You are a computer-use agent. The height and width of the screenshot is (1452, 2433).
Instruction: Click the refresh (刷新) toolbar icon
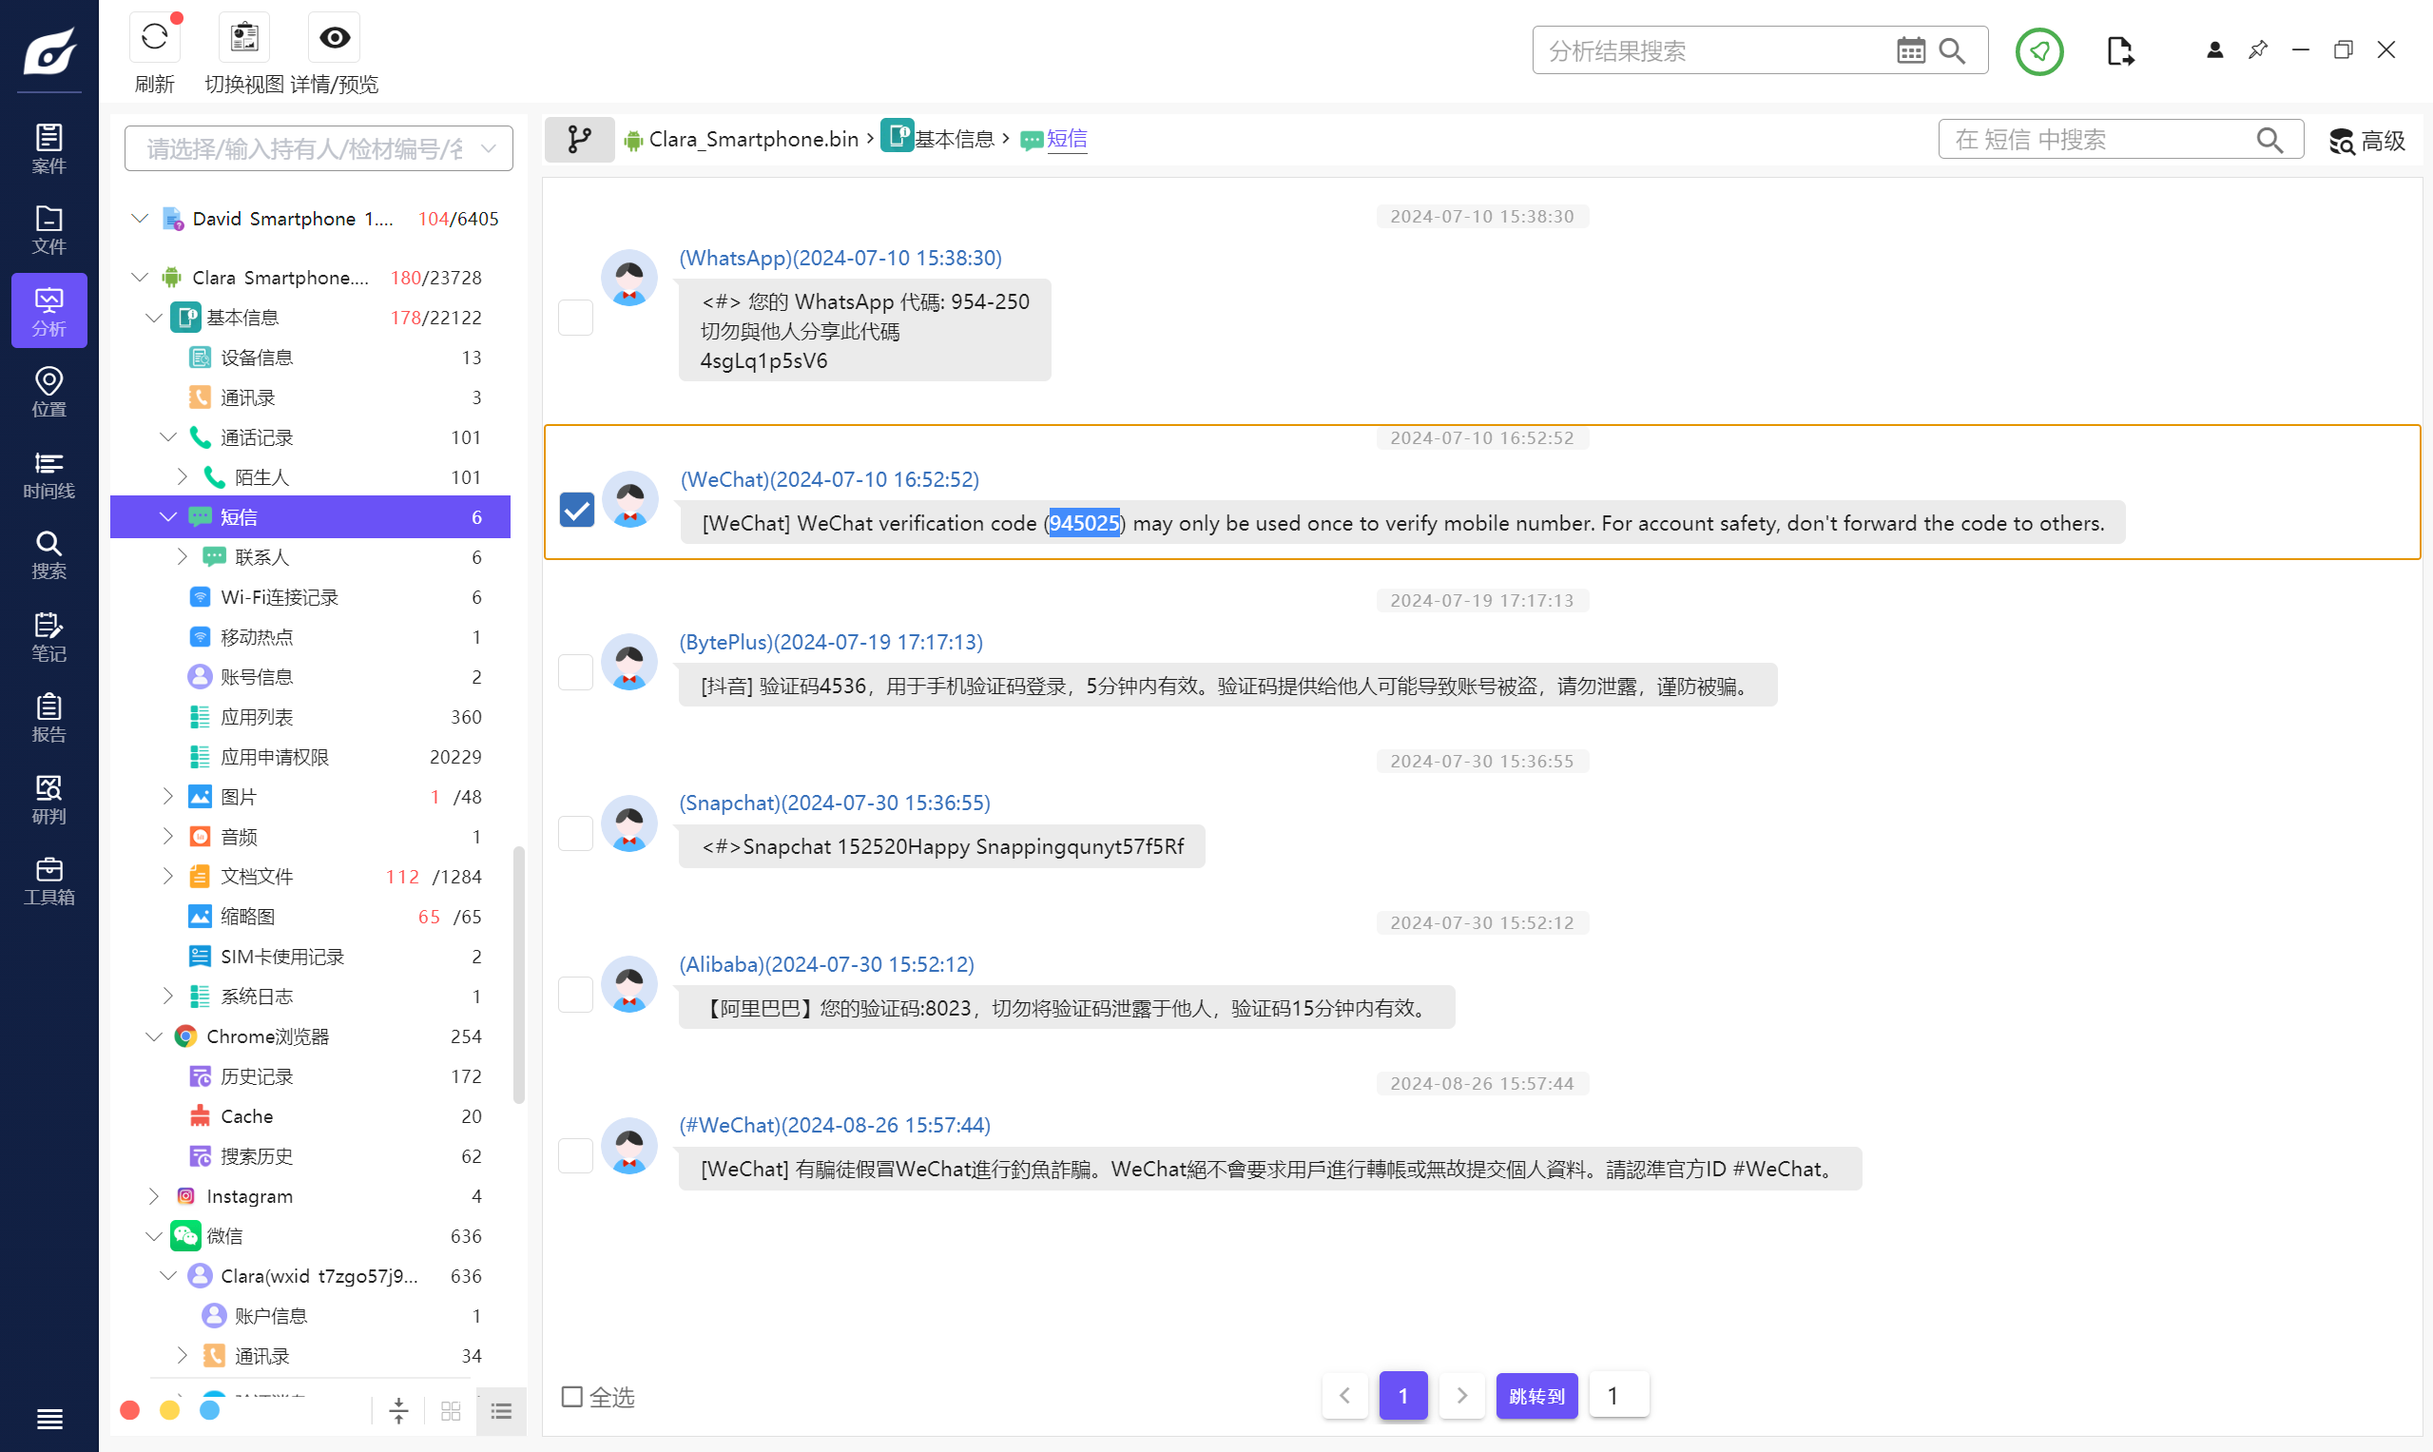point(155,39)
